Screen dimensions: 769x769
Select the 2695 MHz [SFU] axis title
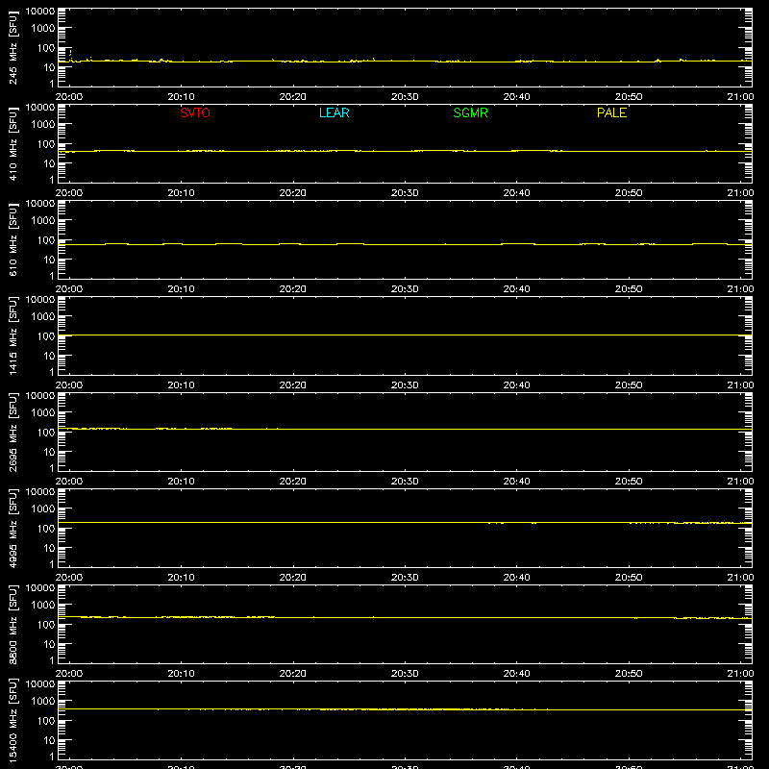(x=12, y=433)
